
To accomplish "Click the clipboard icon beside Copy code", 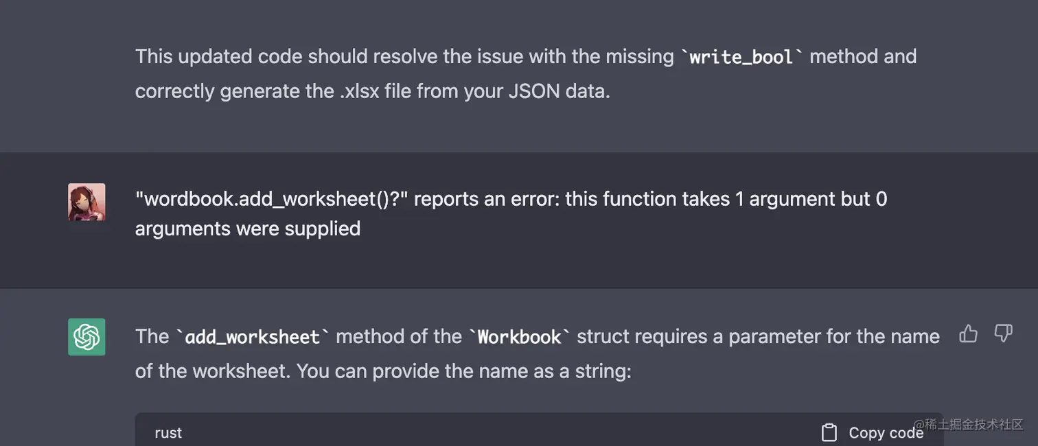I will coord(829,432).
